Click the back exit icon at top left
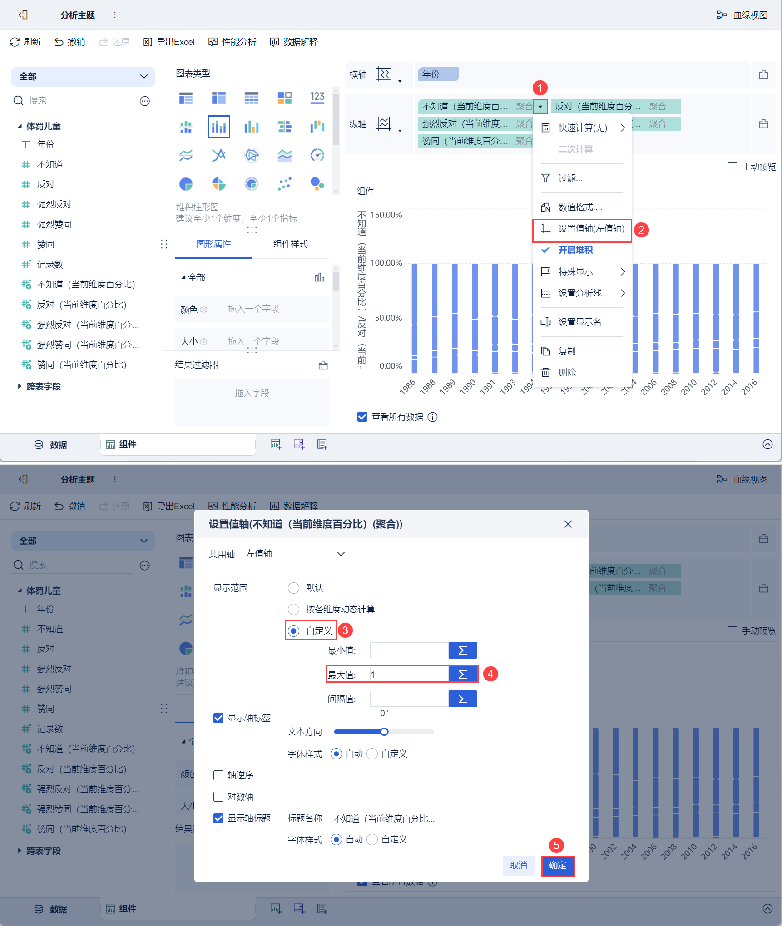 pyautogui.click(x=23, y=15)
